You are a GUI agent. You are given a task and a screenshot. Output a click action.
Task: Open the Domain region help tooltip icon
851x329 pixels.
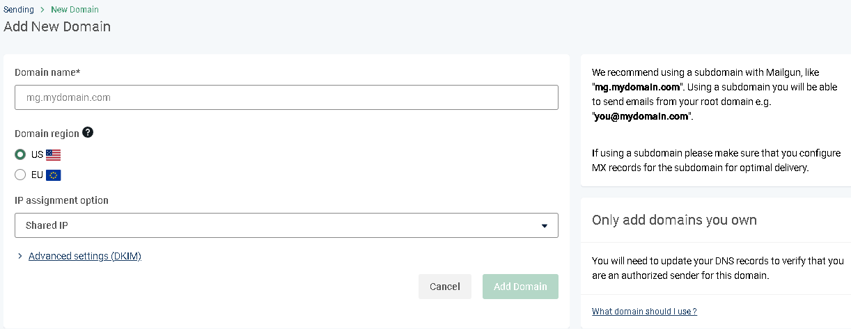88,133
